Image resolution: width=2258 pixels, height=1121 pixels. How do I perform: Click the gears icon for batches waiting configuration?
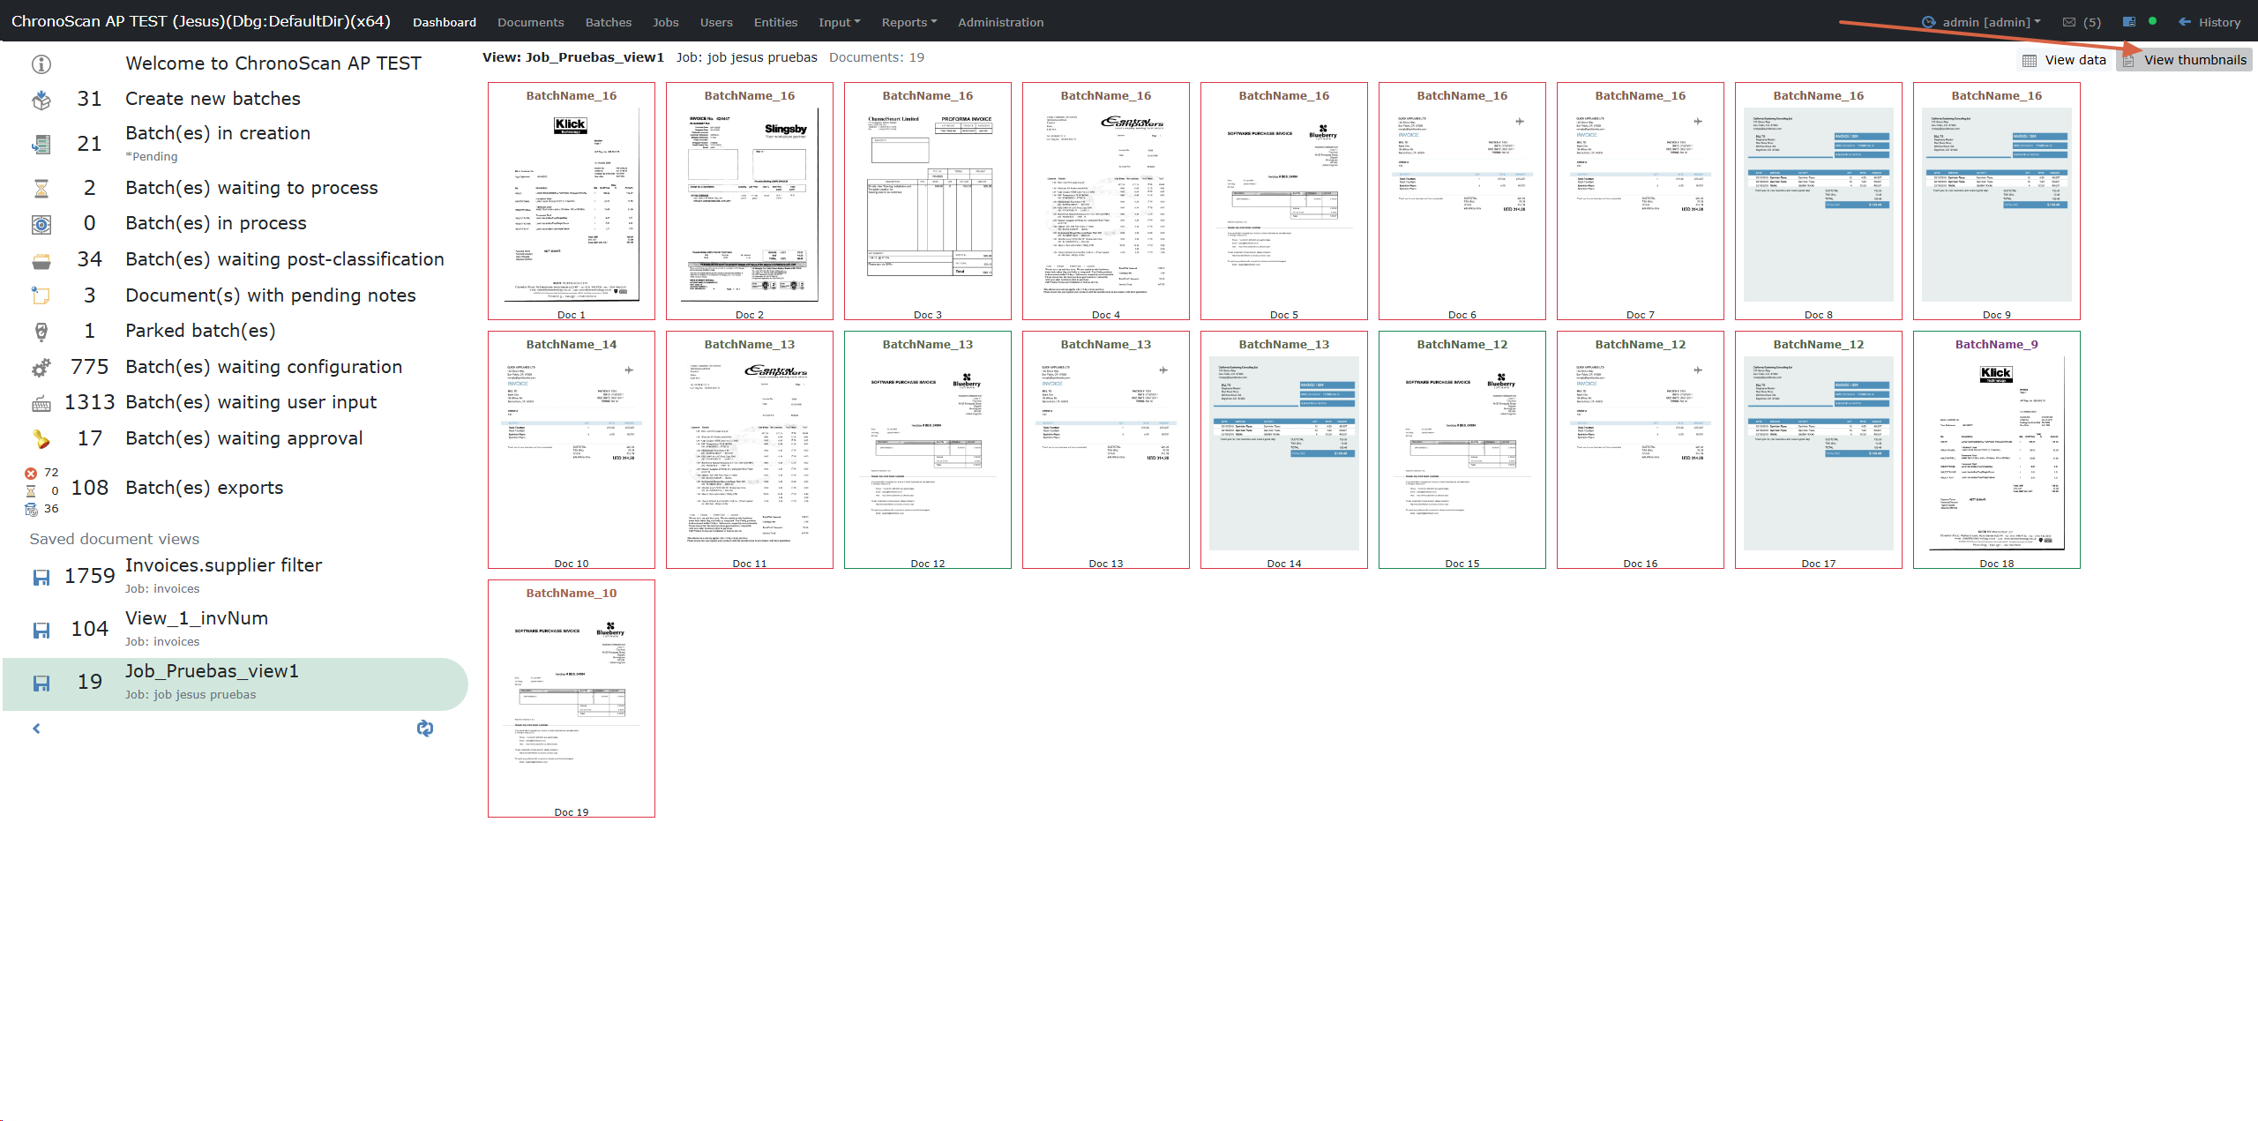coord(41,368)
